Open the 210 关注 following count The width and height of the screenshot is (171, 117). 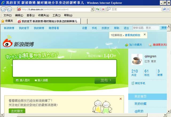tap(135, 73)
